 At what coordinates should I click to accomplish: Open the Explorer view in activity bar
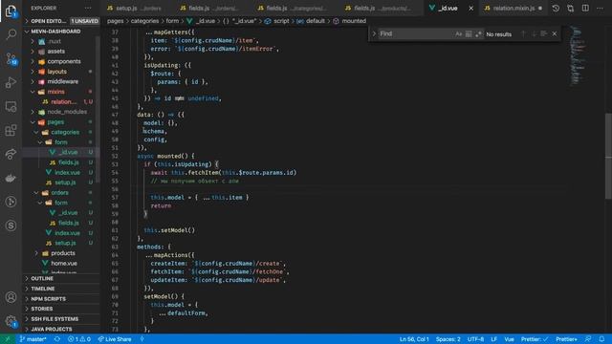coord(11,11)
